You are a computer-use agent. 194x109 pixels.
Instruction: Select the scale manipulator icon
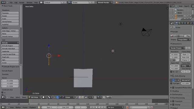pyautogui.click(x=63, y=97)
